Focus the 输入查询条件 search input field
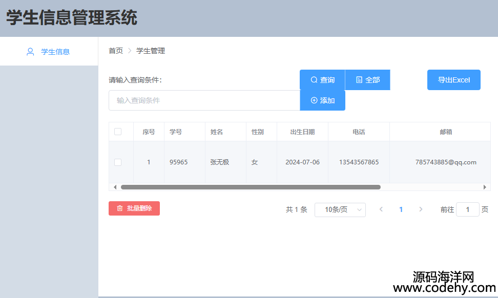This screenshot has height=298, width=498. (x=204, y=100)
